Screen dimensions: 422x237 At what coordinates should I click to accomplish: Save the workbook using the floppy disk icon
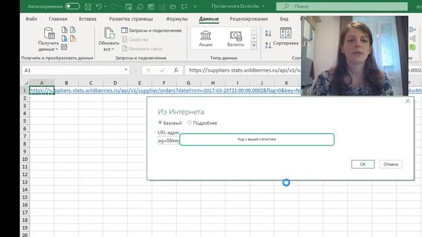[88, 7]
